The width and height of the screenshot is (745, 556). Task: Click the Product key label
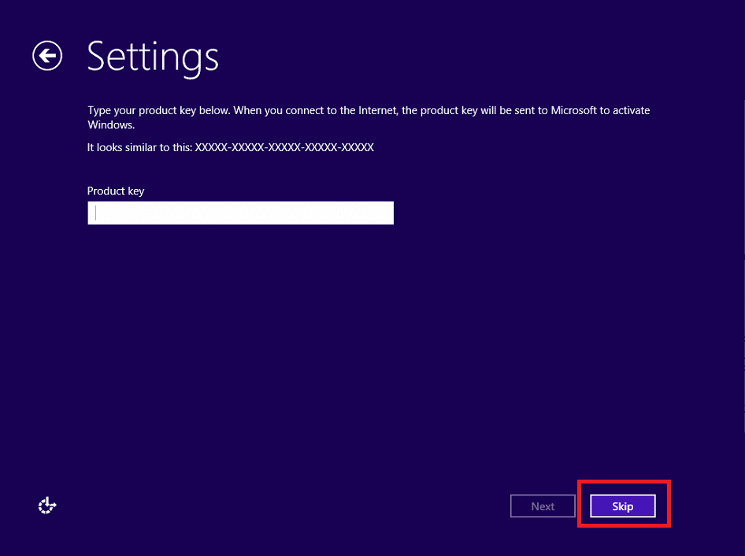coord(116,191)
